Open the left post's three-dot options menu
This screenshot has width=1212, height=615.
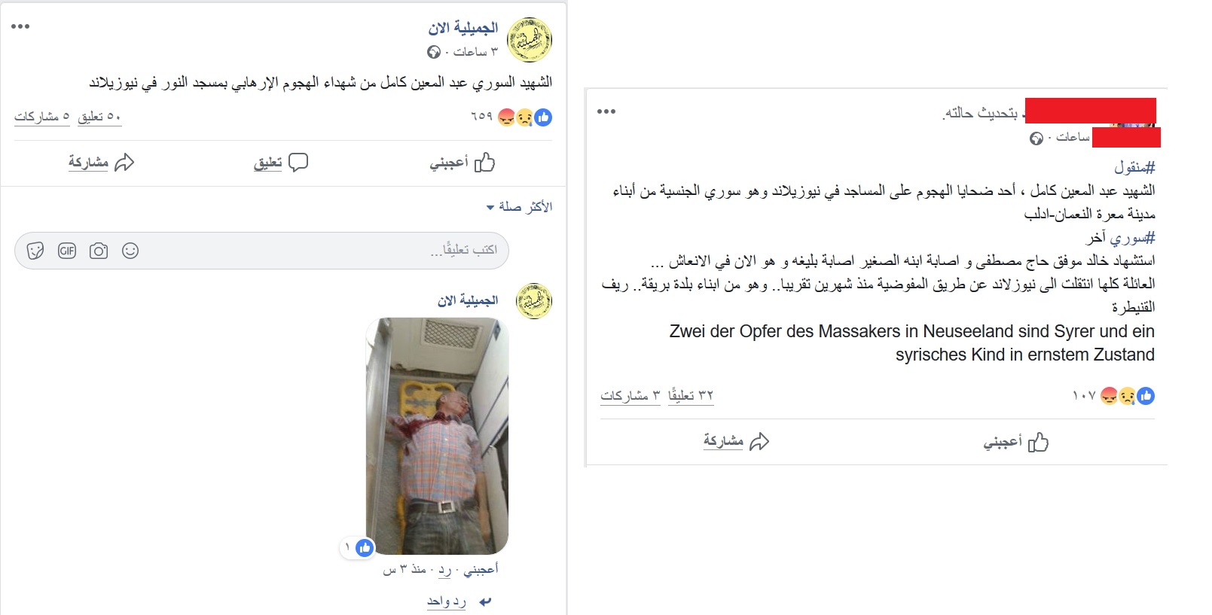click(20, 26)
